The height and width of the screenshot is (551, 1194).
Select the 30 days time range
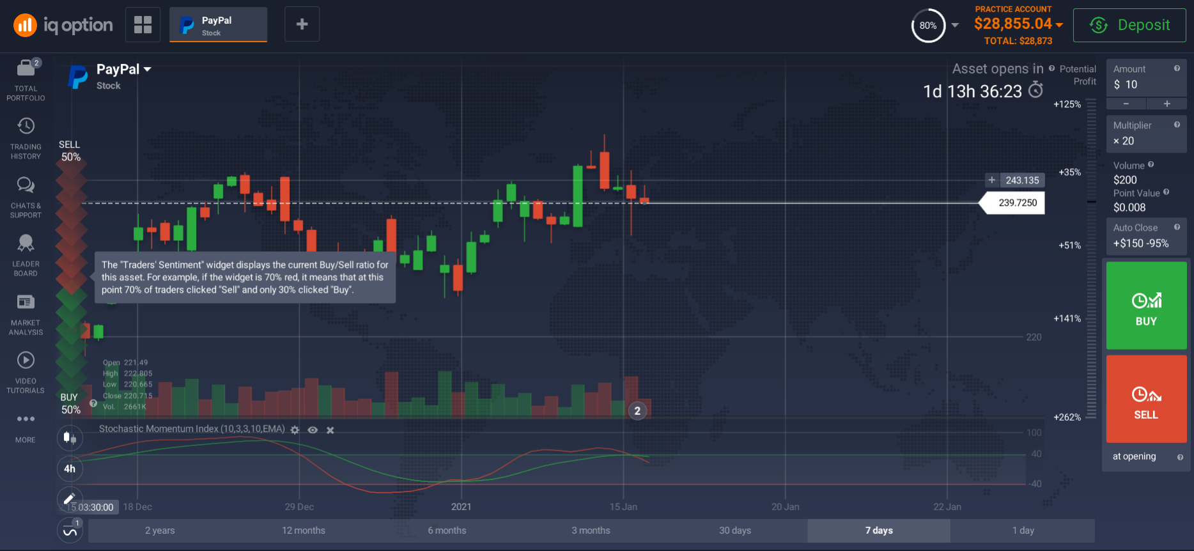point(735,531)
